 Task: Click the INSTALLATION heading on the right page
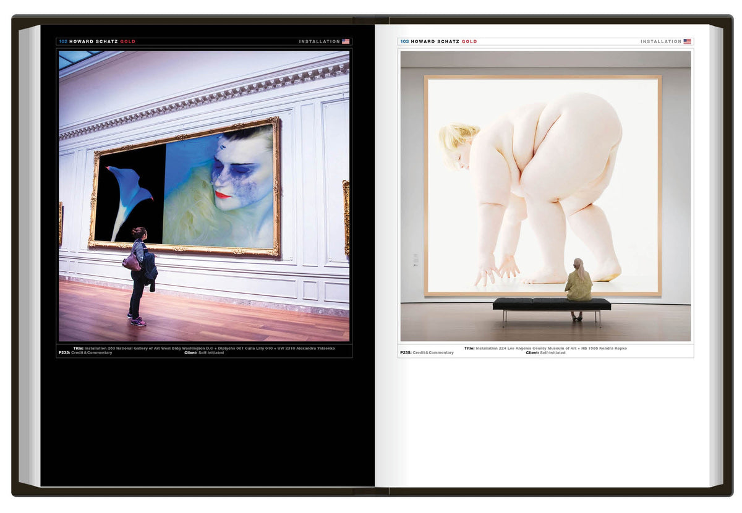pyautogui.click(x=660, y=41)
